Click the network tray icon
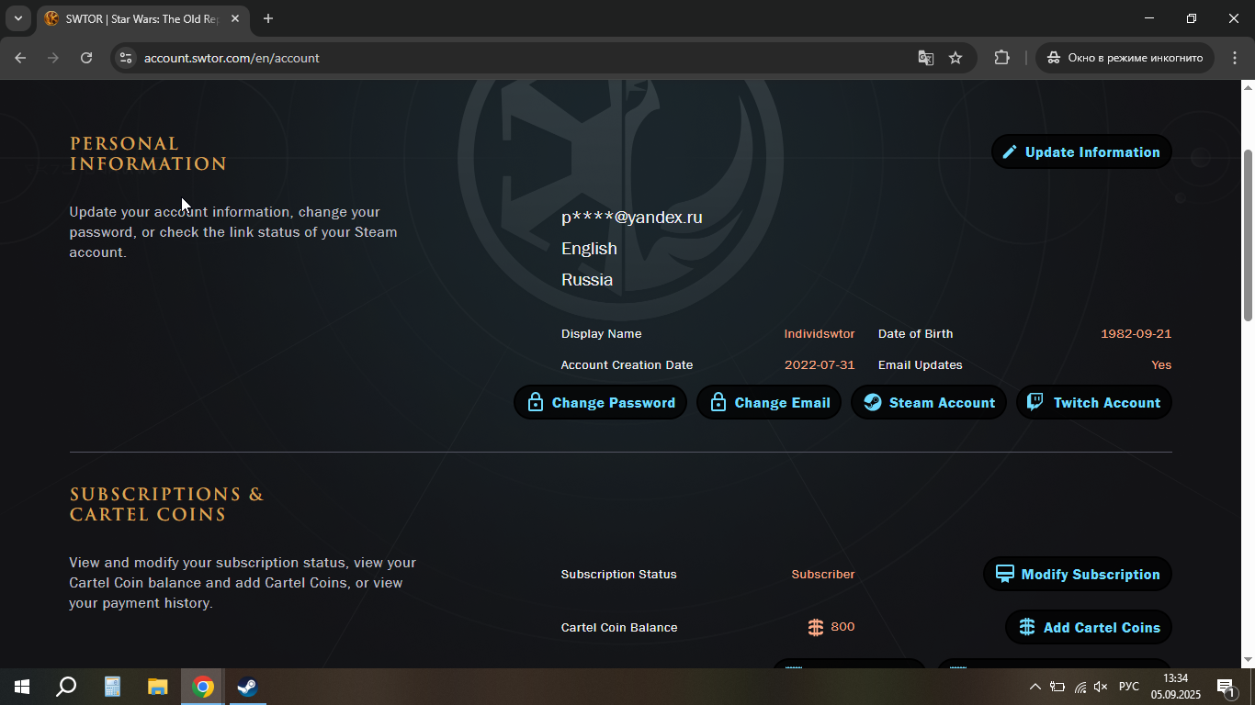This screenshot has width=1255, height=705. tap(1080, 687)
